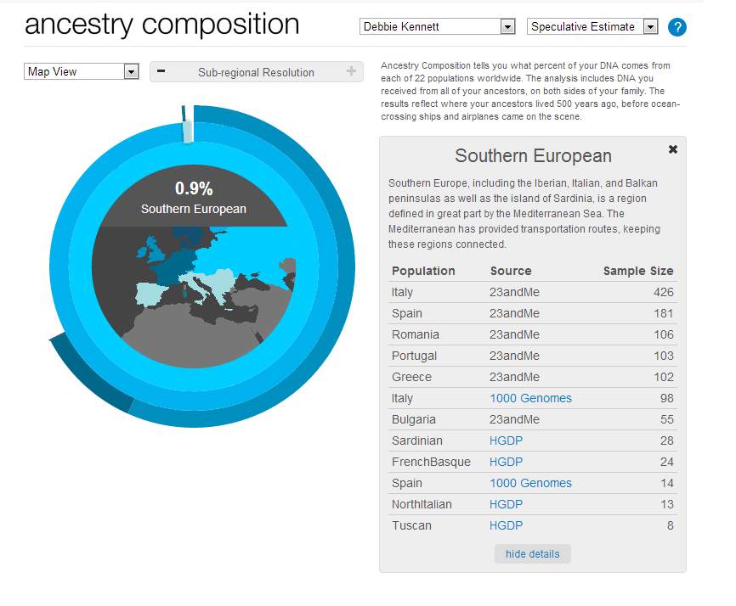Click the plus icon to raise resolution
Viewport: 736px width, 606px height.
[354, 72]
